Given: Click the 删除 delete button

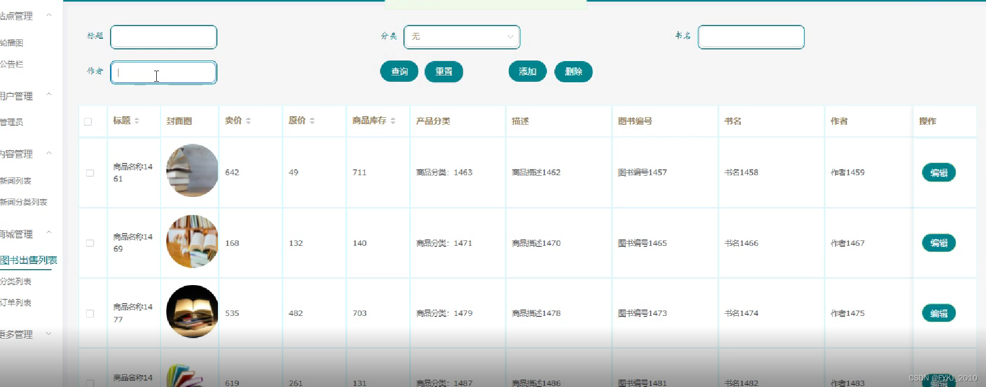Looking at the screenshot, I should pyautogui.click(x=574, y=72).
